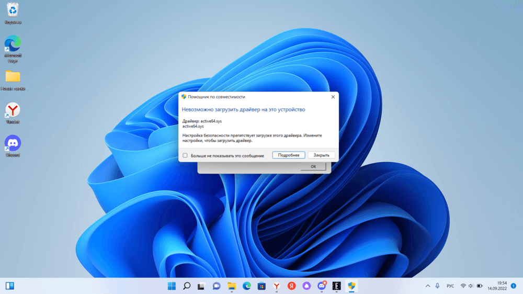Click the OK button behind the dialog
Viewport: 523px width, 294px height.
[x=313, y=166]
